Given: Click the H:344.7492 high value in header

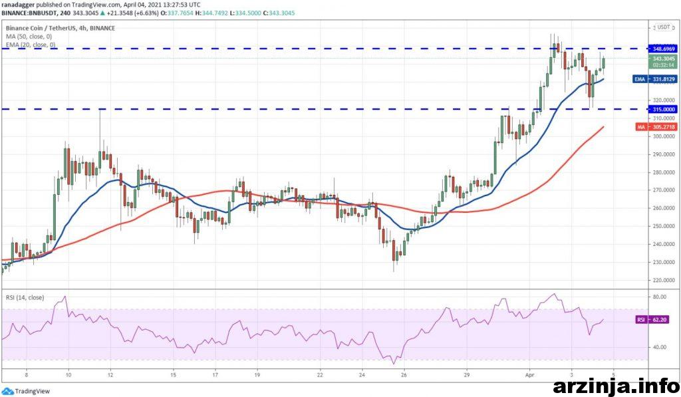Looking at the screenshot, I should coord(211,13).
